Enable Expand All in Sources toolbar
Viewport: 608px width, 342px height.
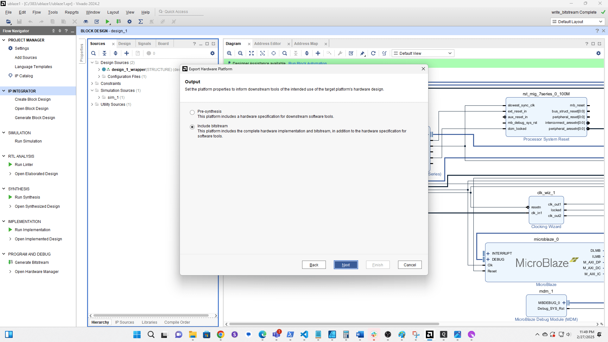(x=115, y=53)
